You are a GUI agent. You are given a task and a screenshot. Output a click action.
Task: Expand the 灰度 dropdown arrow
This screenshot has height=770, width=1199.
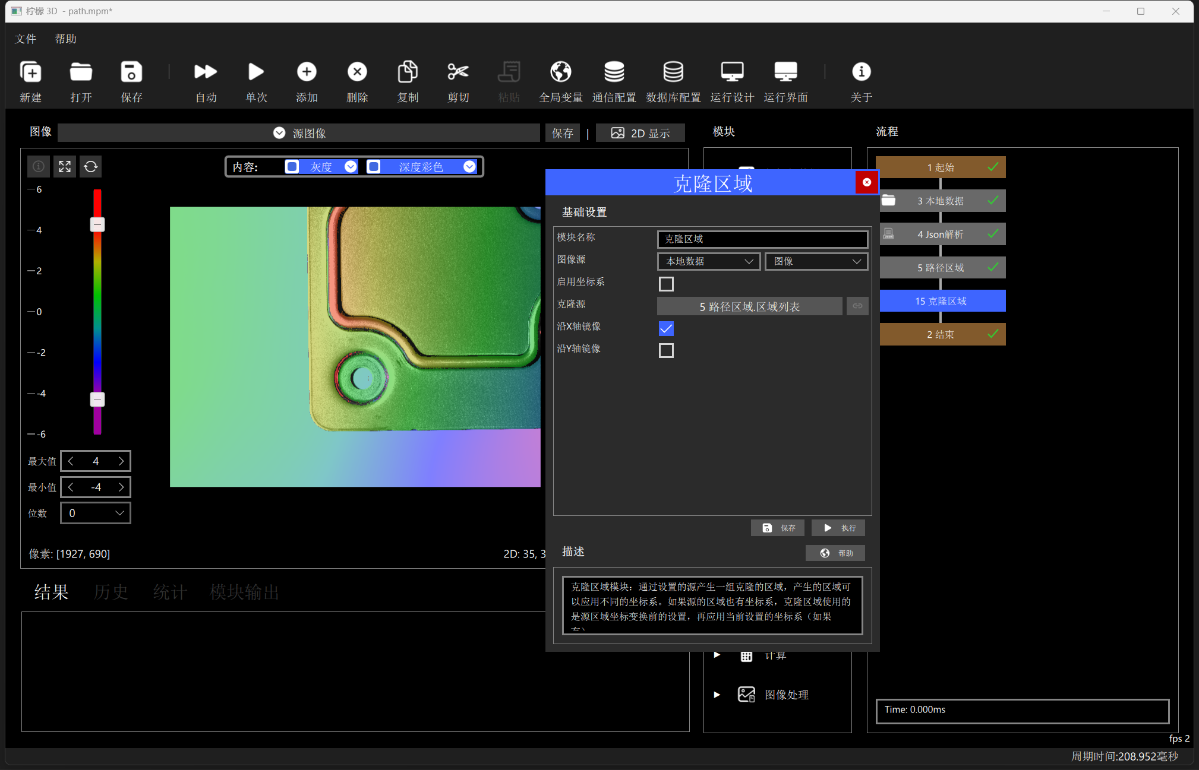pyautogui.click(x=351, y=167)
